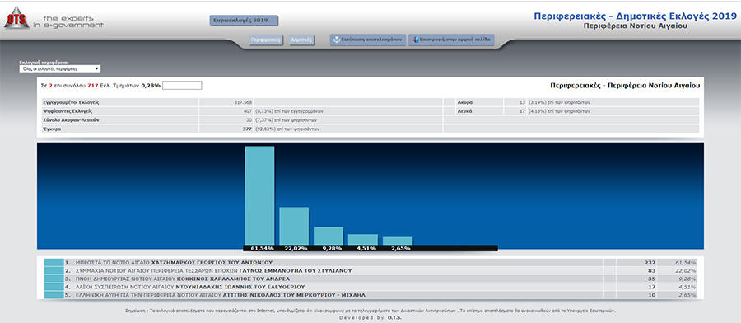Click the O.T.S. developer credit
This screenshot has width=741, height=323.
coord(395,318)
